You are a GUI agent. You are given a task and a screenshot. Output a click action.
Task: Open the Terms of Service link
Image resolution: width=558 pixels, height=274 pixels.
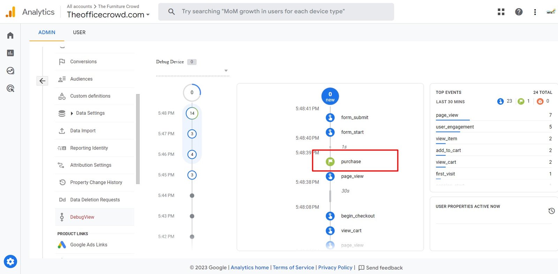click(293, 267)
